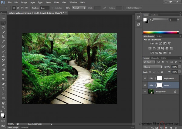Select the Crop tool
182x129 pixels.
pos(3,36)
